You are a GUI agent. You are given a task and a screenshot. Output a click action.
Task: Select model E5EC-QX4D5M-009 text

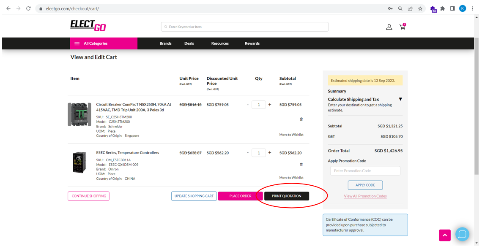pyautogui.click(x=123, y=165)
